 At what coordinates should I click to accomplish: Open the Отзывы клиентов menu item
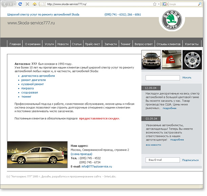pyautogui.click(x=168, y=44)
